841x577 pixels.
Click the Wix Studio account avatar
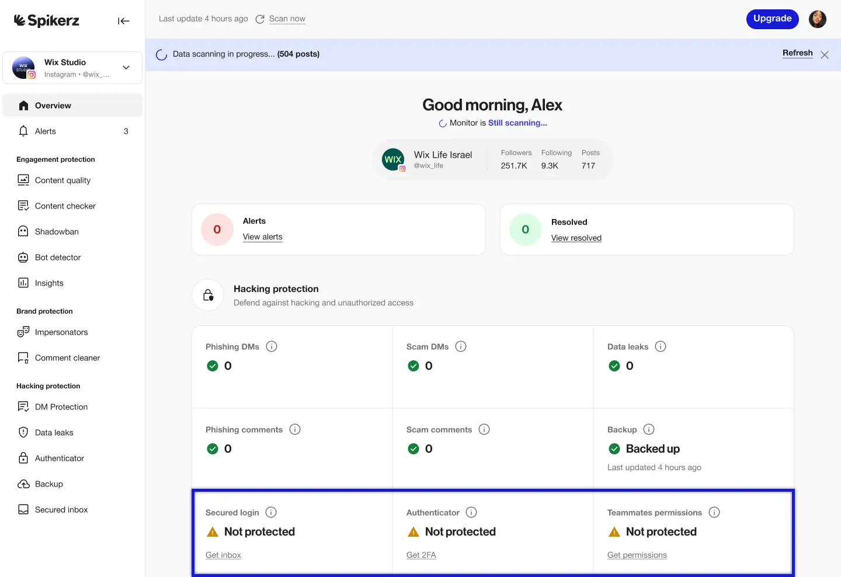coord(23,68)
